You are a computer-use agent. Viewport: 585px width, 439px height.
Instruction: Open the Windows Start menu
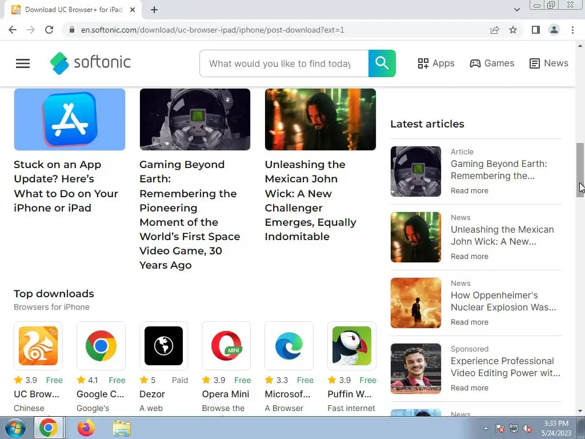15,428
